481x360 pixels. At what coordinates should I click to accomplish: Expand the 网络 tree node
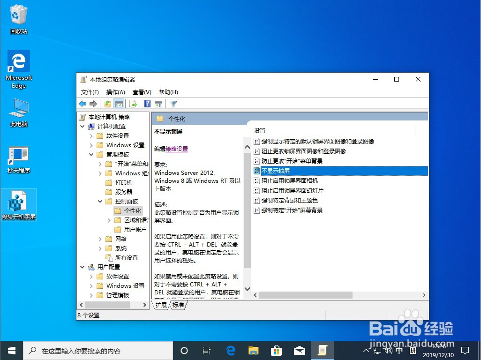(100, 239)
